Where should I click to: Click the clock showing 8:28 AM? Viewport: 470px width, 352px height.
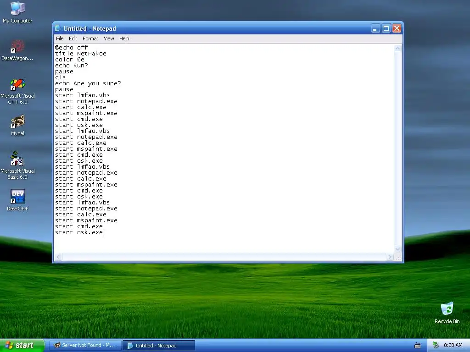[453, 346]
